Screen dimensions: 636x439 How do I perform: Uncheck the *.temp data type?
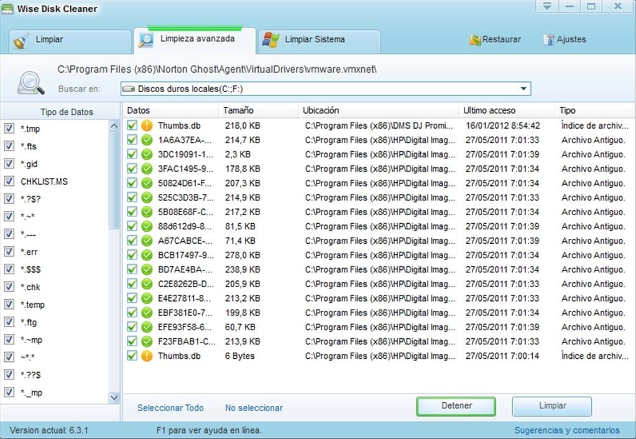(9, 304)
